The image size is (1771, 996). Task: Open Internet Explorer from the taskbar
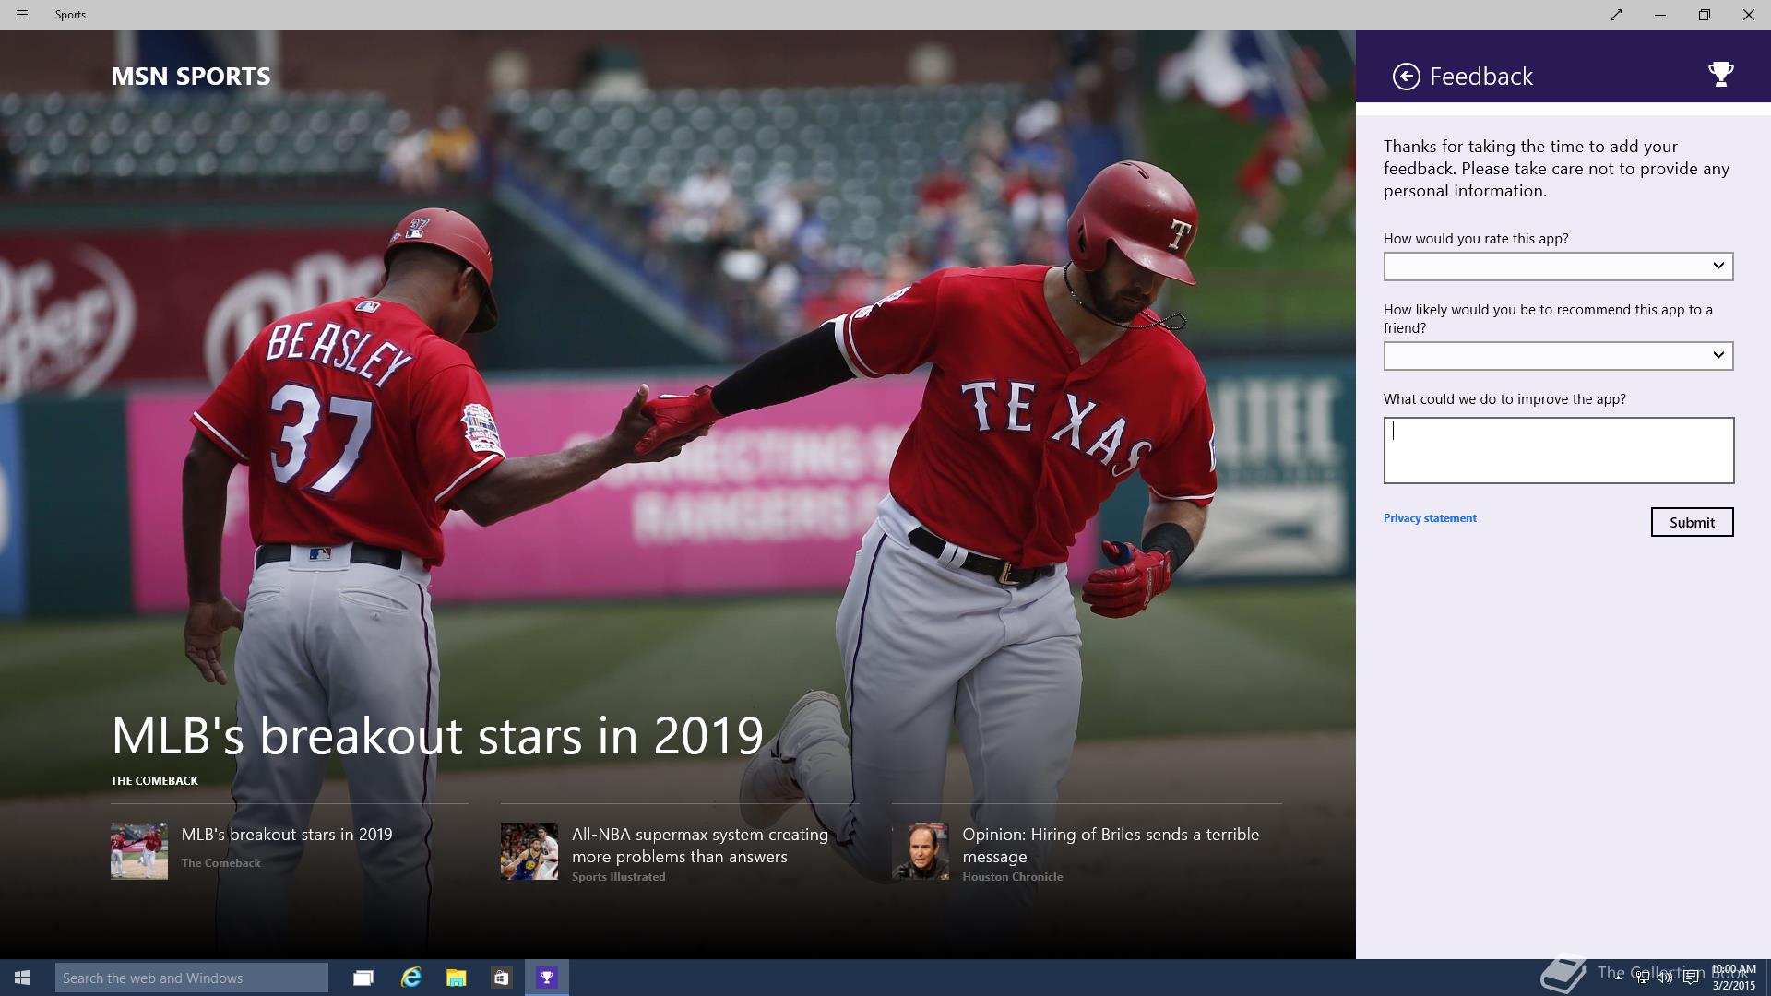tap(411, 978)
